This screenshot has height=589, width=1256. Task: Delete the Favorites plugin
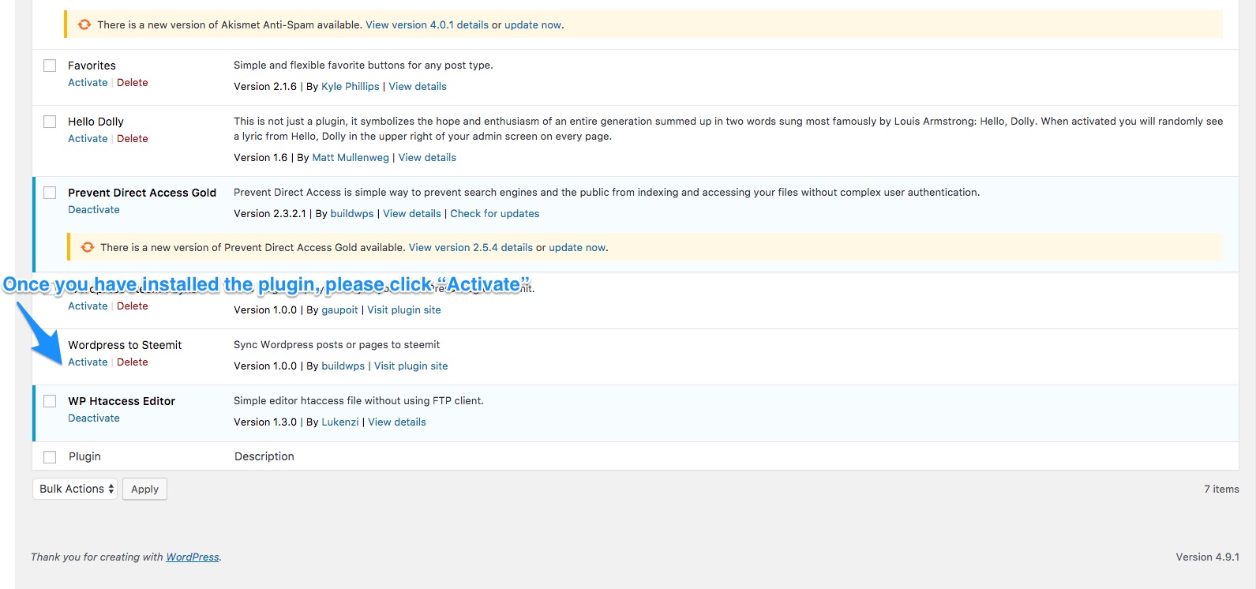133,82
